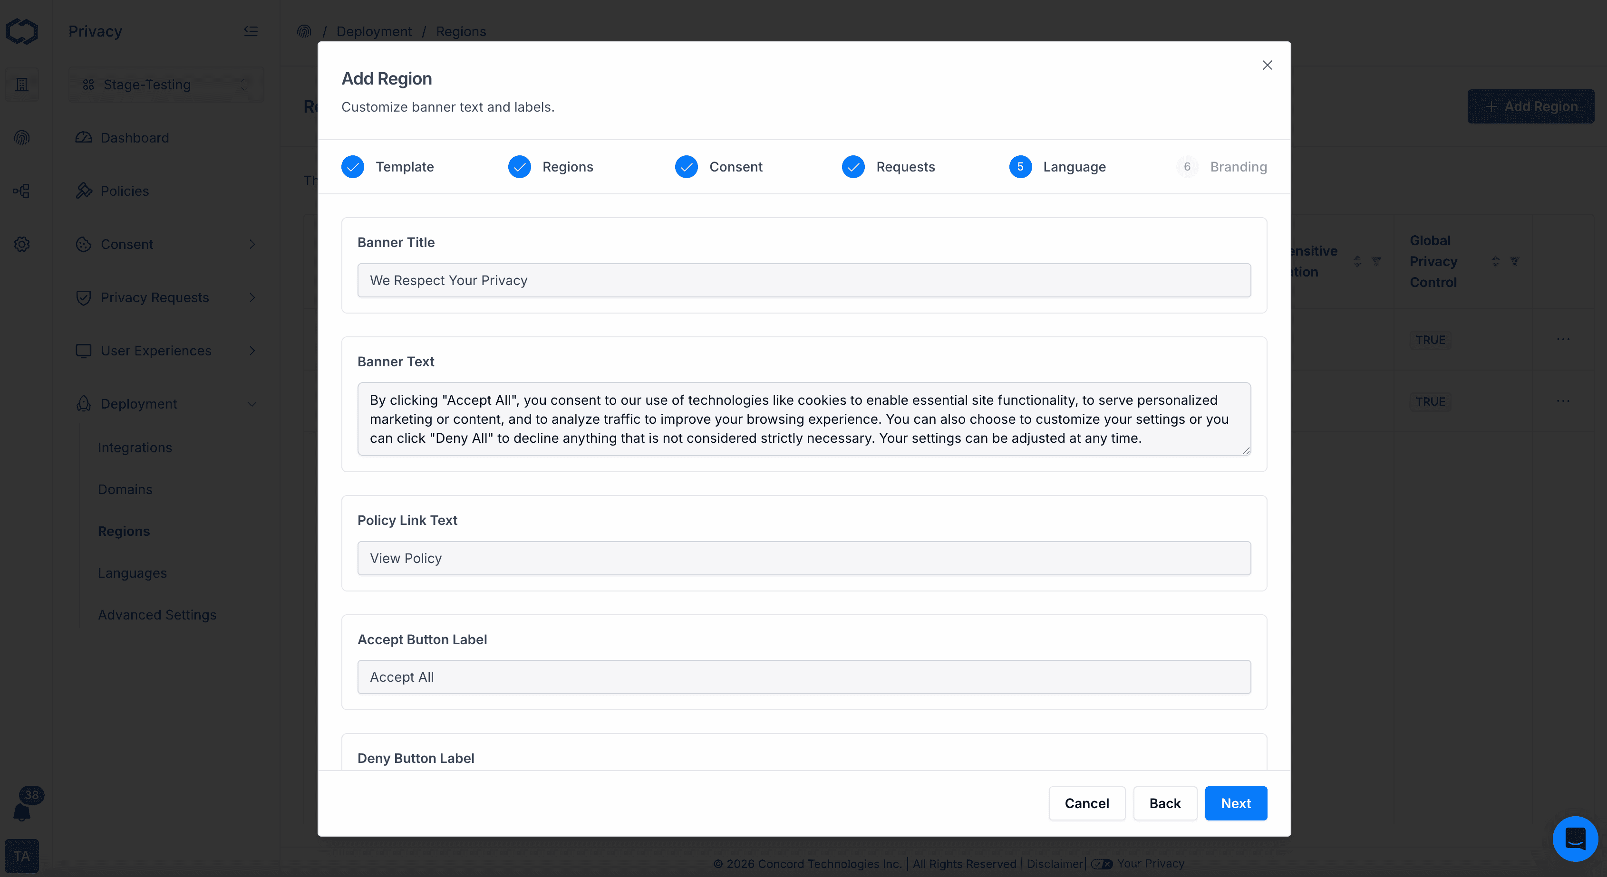Click the Banner Title input field
The height and width of the screenshot is (877, 1607).
(x=803, y=280)
